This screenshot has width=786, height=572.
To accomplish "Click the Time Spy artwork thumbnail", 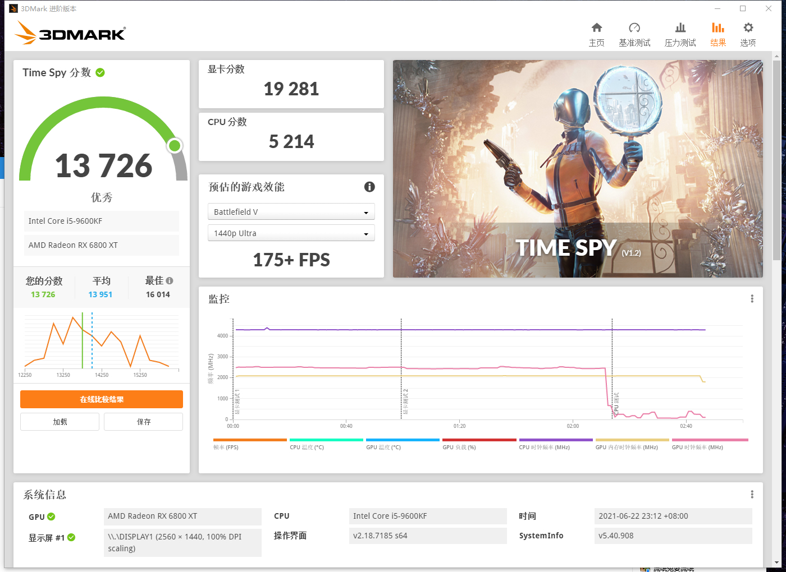I will (x=578, y=169).
